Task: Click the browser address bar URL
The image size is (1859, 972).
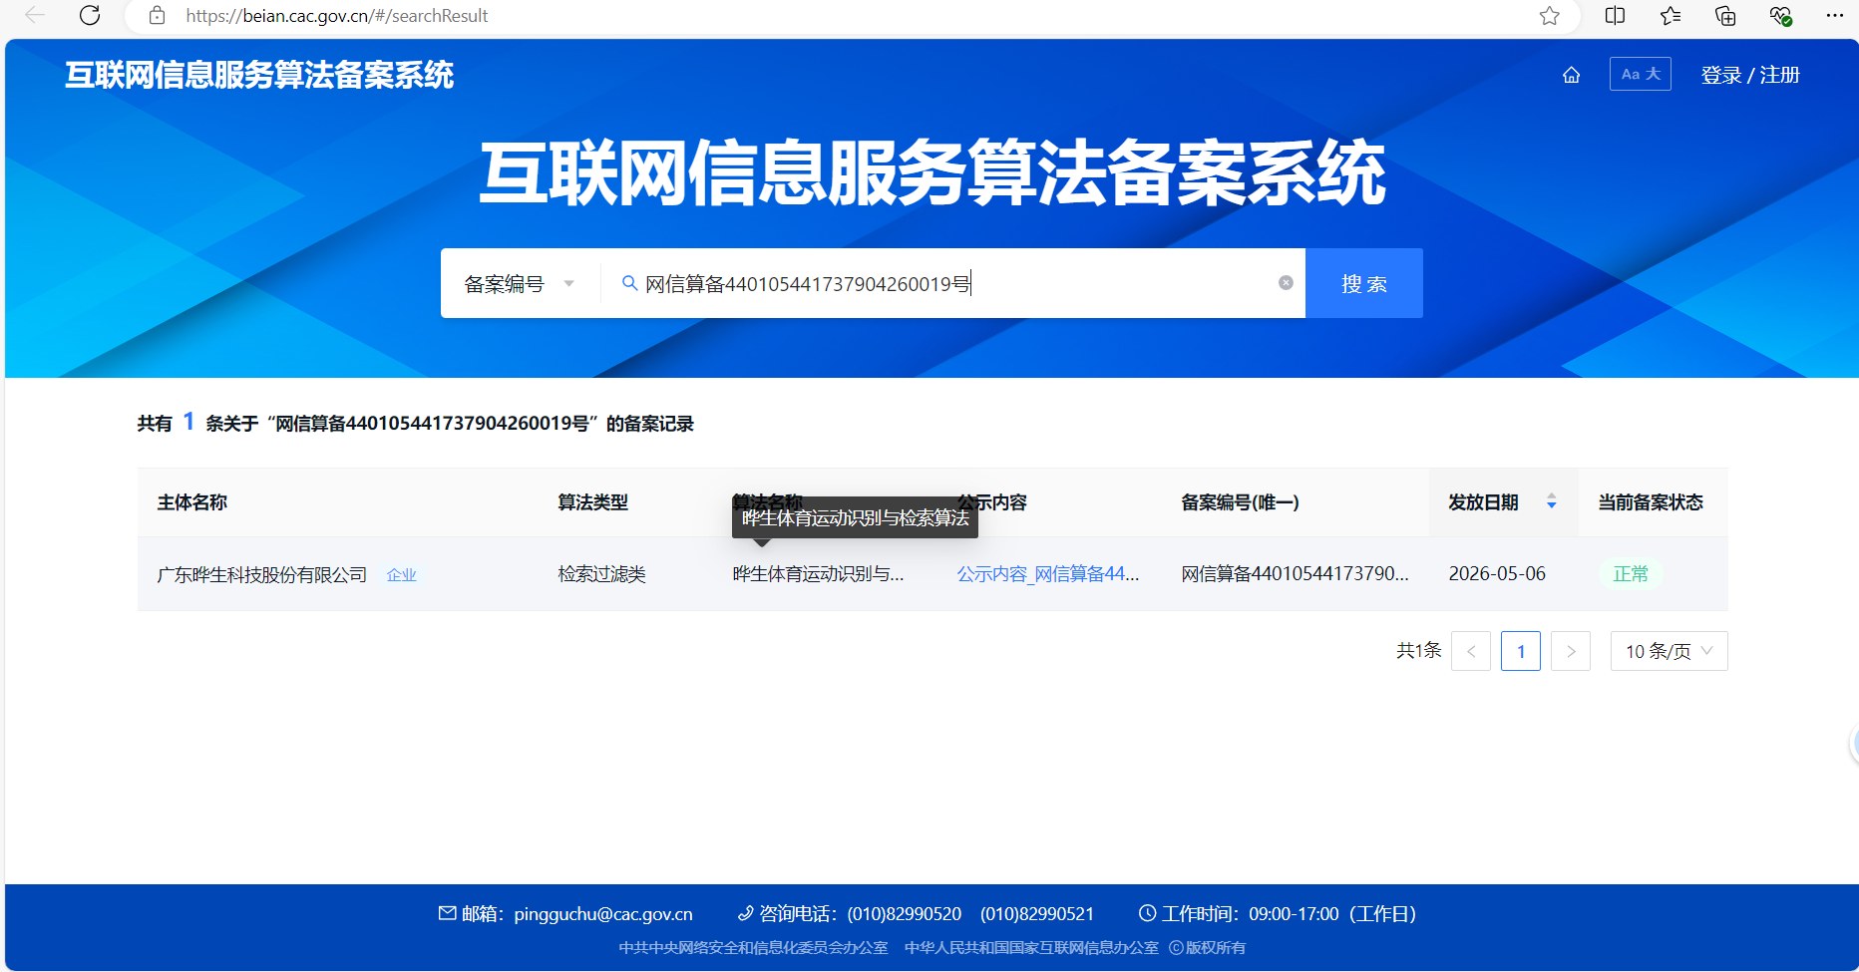Action: click(x=337, y=16)
